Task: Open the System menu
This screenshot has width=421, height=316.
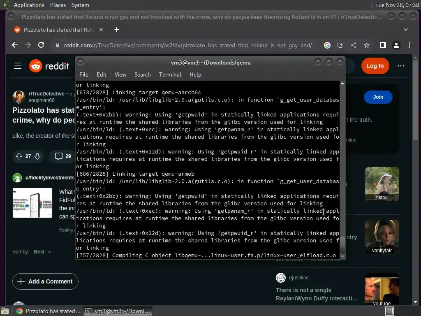Action: tap(80, 5)
